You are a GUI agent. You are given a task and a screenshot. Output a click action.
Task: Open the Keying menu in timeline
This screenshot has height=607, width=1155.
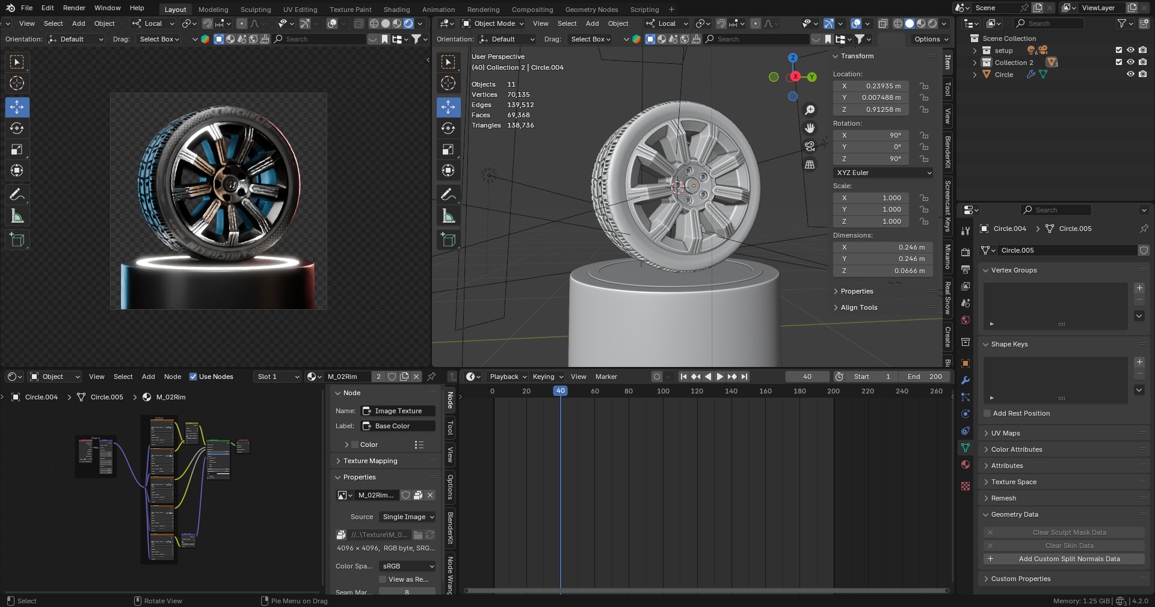(x=548, y=377)
